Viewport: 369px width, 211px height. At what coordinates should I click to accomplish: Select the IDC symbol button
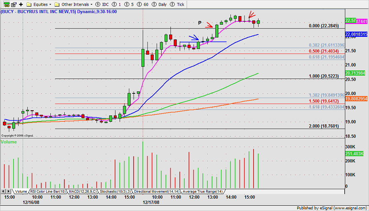[x=102, y=4]
